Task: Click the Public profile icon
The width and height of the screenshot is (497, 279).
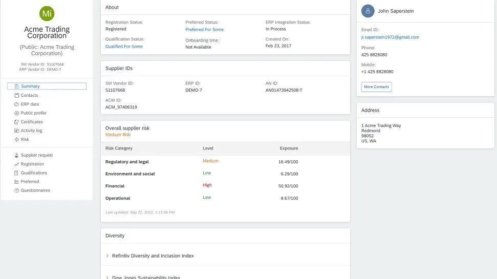Action: click(x=16, y=113)
